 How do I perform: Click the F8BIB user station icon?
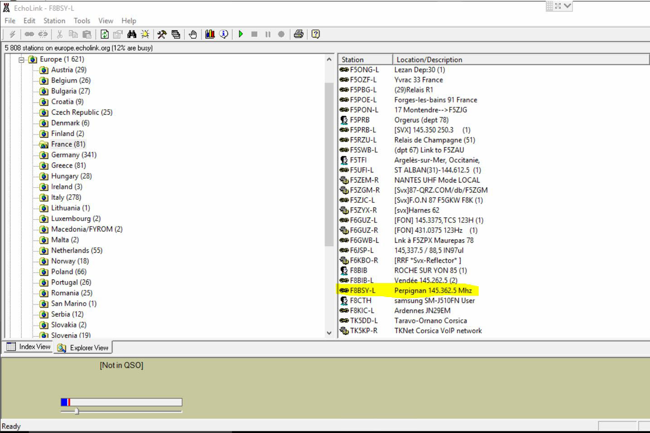pos(344,270)
